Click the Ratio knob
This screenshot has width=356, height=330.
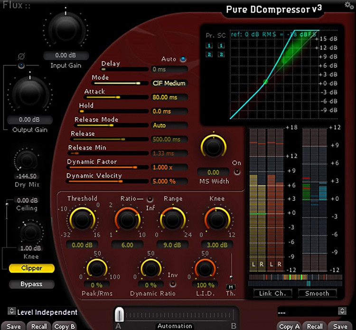click(x=127, y=219)
